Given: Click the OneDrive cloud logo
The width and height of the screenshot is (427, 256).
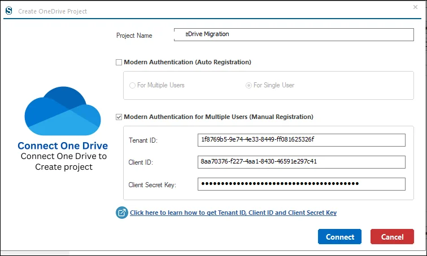Looking at the screenshot, I should tap(63, 111).
